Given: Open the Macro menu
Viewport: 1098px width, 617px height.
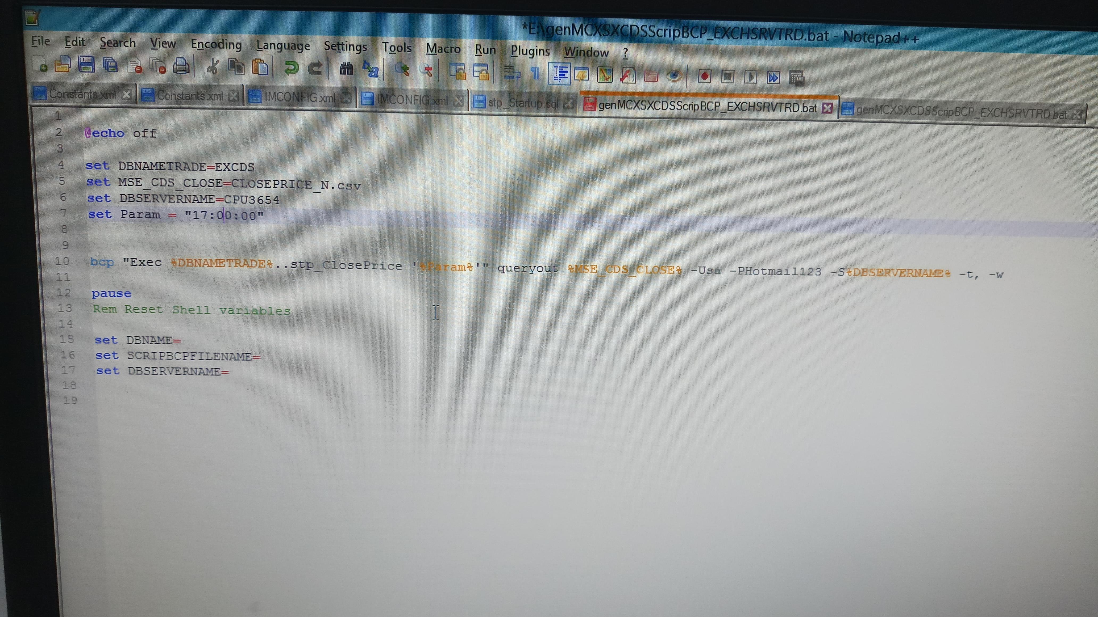Looking at the screenshot, I should [x=443, y=49].
